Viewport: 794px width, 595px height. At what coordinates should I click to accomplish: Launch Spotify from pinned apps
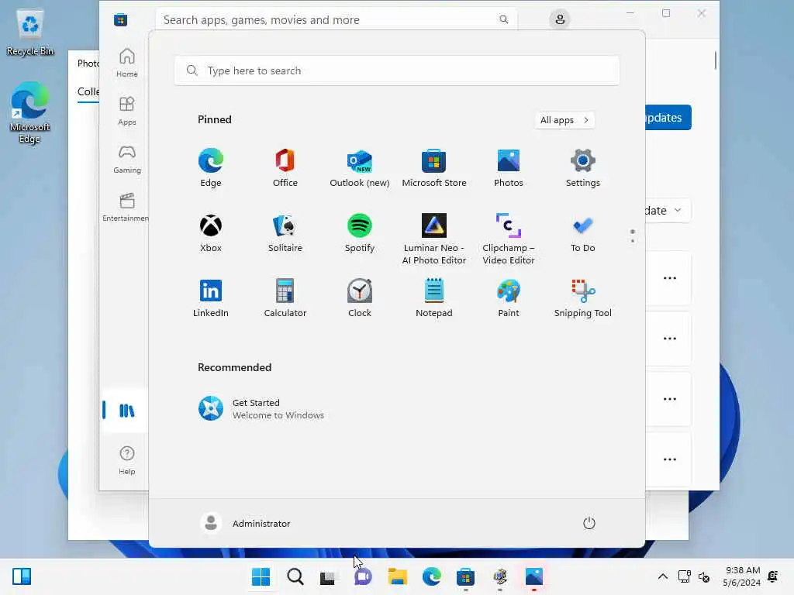pyautogui.click(x=360, y=233)
